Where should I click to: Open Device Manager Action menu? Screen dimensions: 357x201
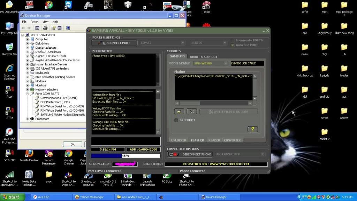click(35, 22)
